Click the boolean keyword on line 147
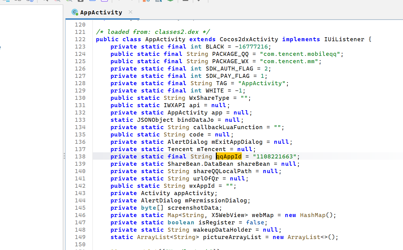The height and width of the screenshot is (250, 403). tap(181, 223)
